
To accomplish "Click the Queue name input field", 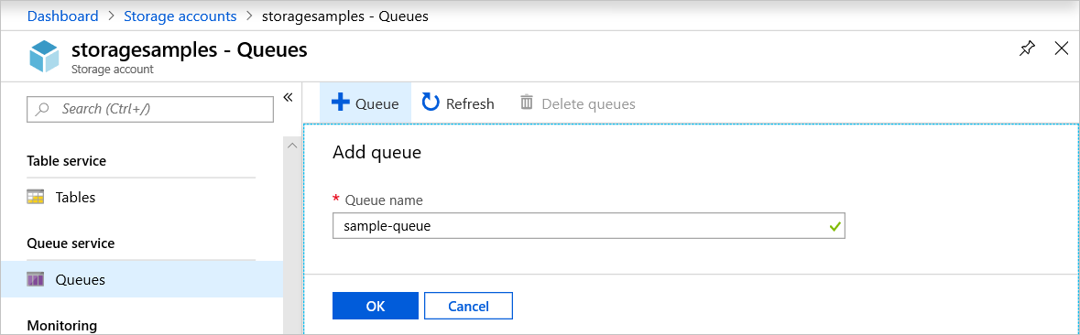I will tap(589, 226).
